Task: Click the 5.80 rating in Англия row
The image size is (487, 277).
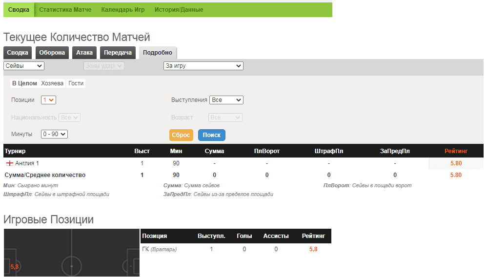Action: (456, 163)
